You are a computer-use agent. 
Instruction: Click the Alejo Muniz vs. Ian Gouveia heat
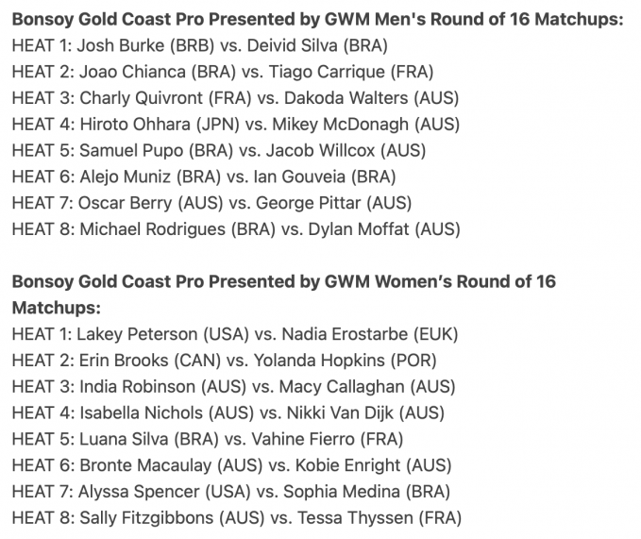[204, 177]
